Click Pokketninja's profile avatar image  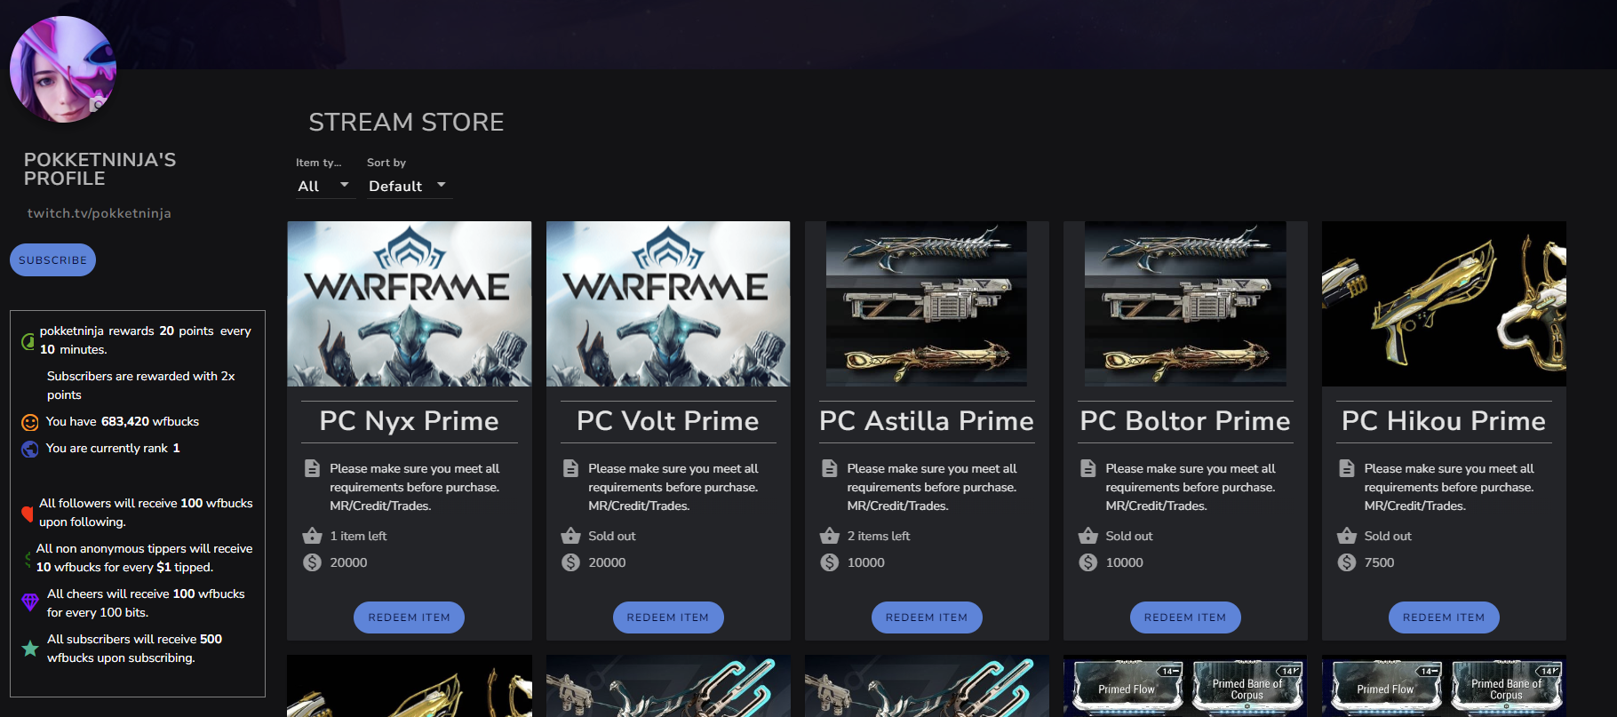(x=63, y=69)
